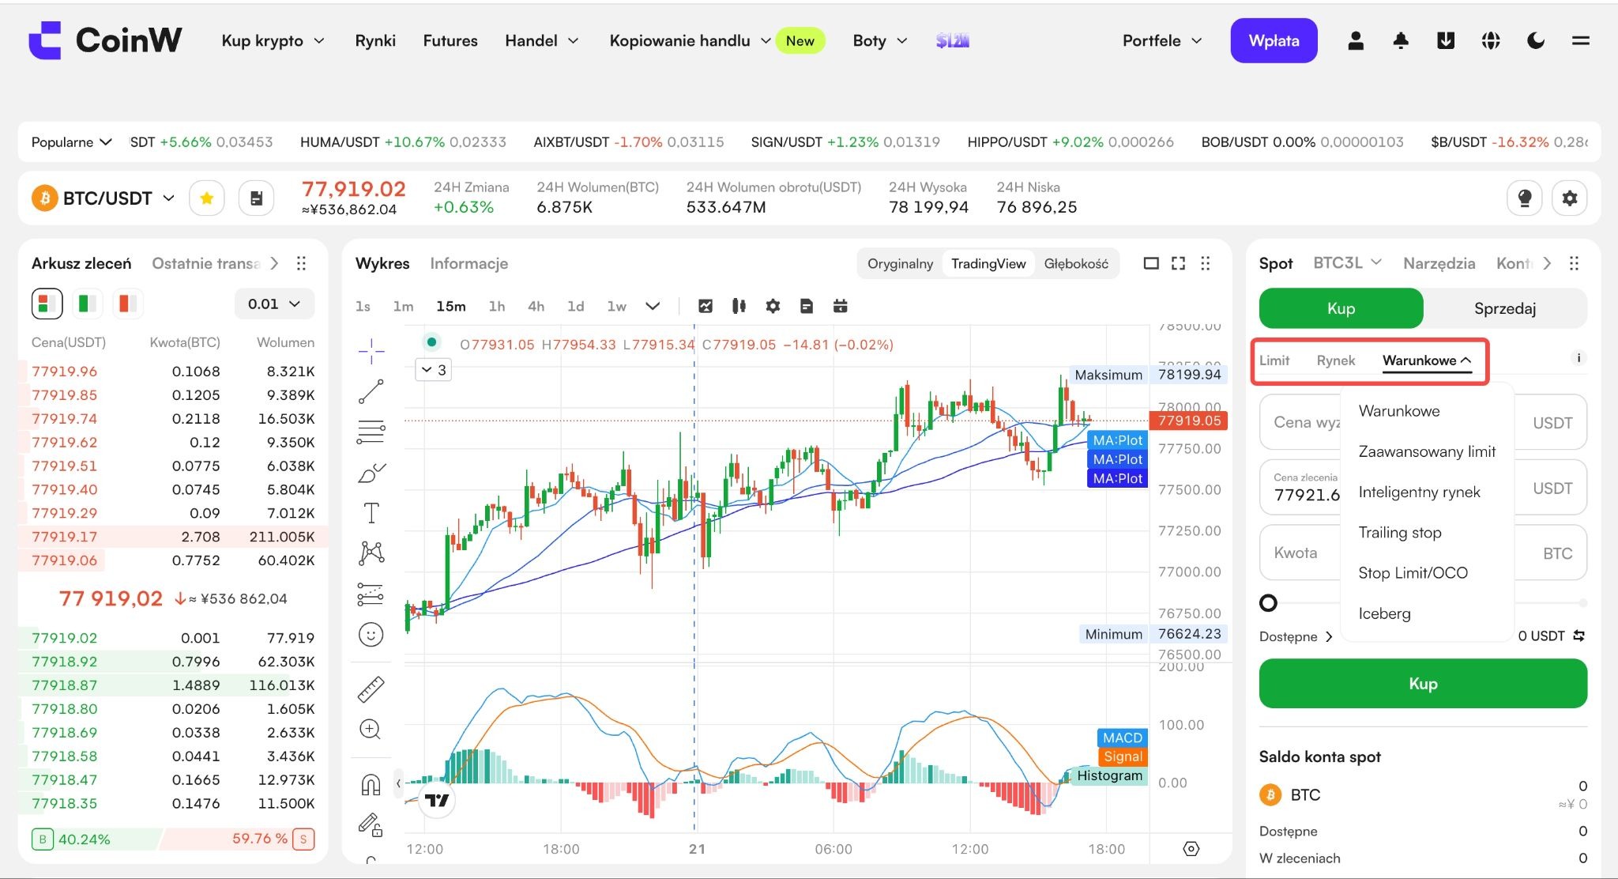
Task: Select the trend line drawing tool
Action: coord(371,391)
